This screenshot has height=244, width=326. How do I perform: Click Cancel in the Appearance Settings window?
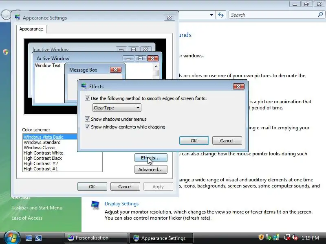coord(125,187)
